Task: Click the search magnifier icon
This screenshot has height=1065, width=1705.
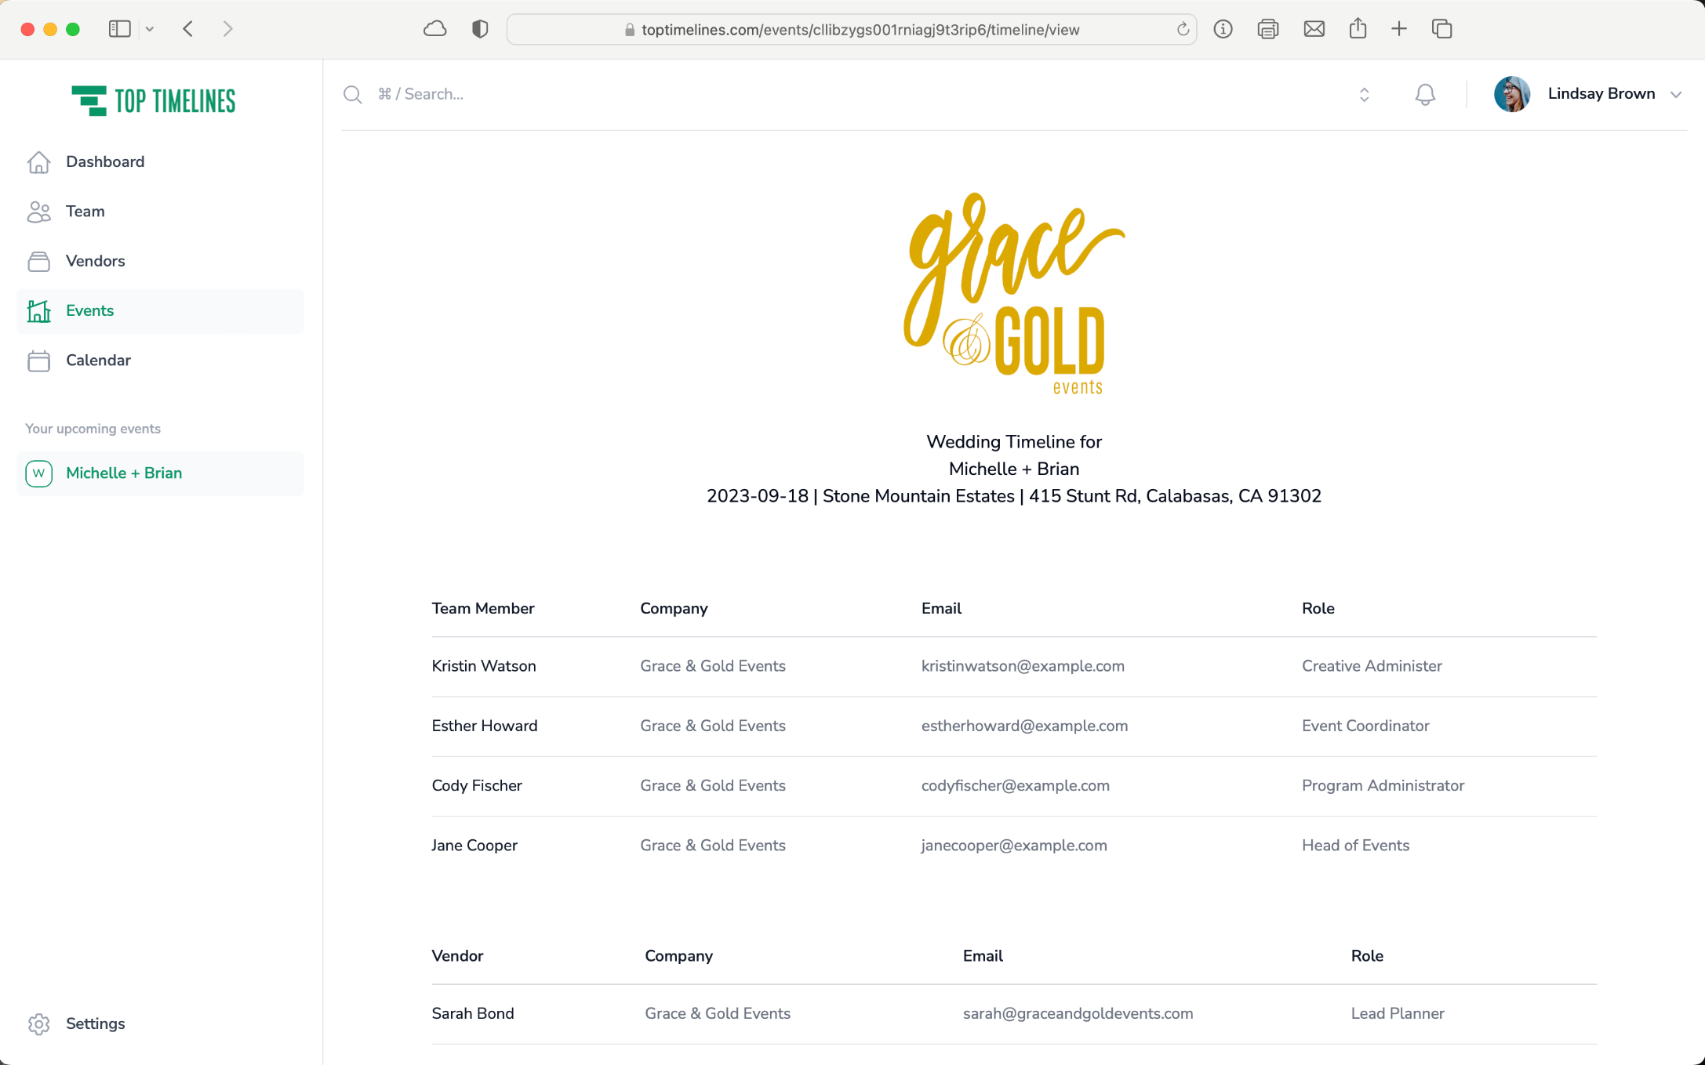Action: (353, 95)
